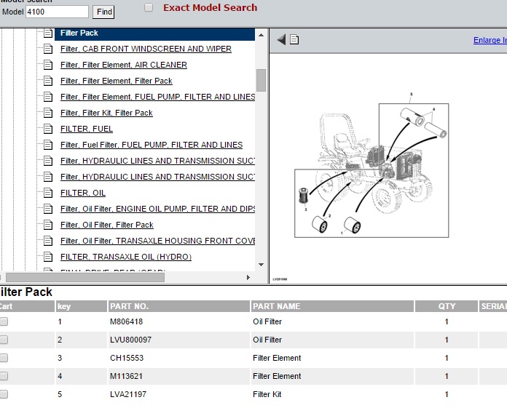Image resolution: width=507 pixels, height=408 pixels.
Task: Open the FILTER, FUEL link
Action: coord(87,129)
